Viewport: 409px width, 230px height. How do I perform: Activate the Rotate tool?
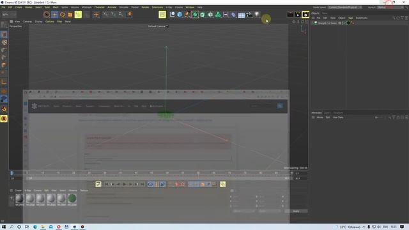(x=63, y=15)
